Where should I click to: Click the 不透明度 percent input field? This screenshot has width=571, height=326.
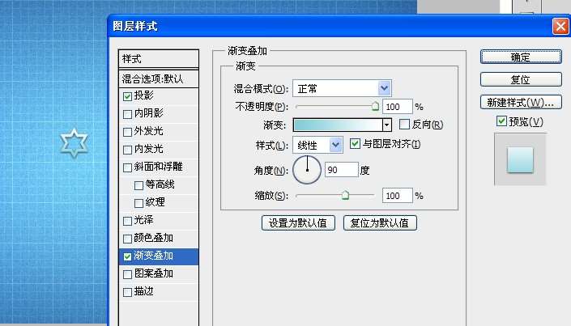tap(397, 107)
